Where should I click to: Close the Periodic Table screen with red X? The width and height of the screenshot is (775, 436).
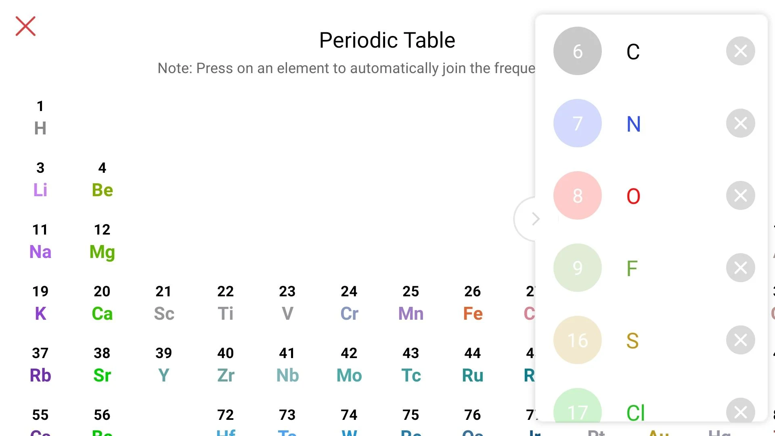(x=25, y=26)
